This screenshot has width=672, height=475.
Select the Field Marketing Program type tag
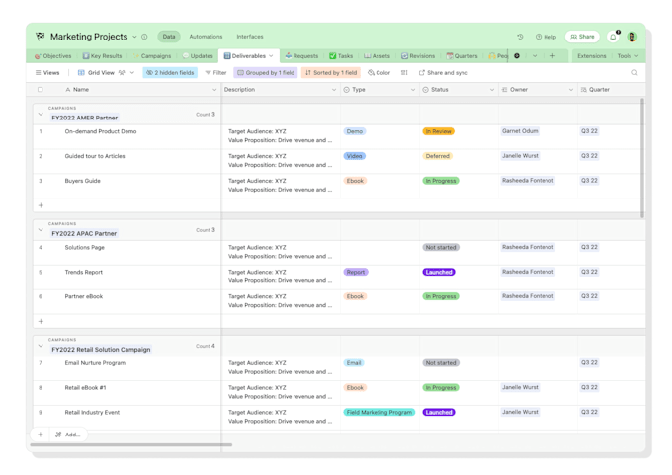tap(378, 412)
